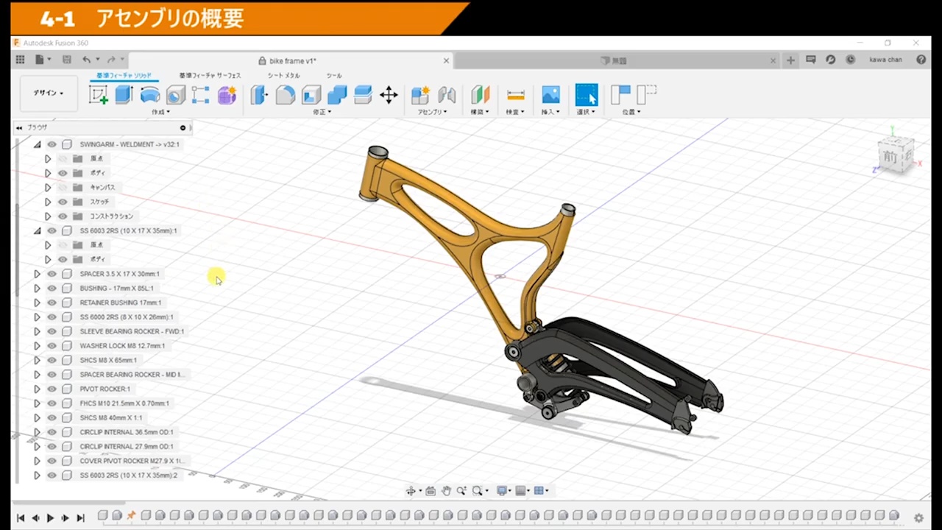Screen dimensions: 942x530
Task: Expand the コンストラクション folder
Action: point(48,216)
